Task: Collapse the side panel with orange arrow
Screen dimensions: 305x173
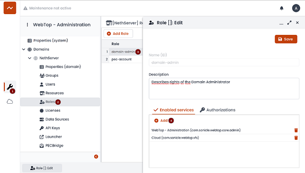Action: tap(96, 157)
